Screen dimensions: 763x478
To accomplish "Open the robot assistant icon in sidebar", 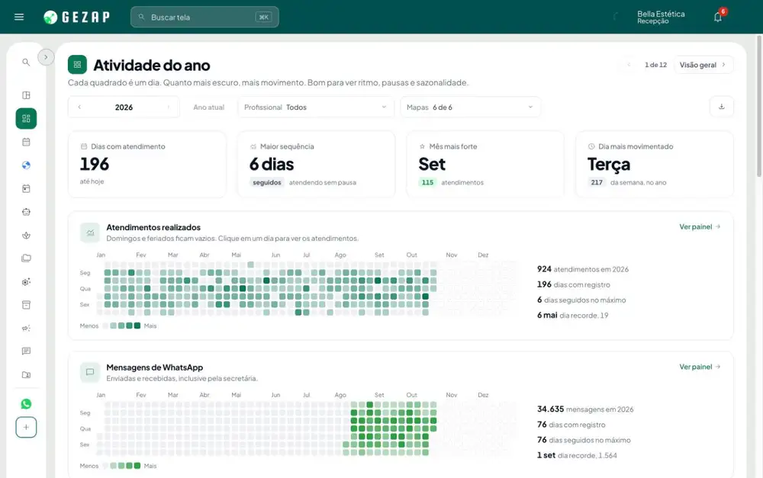I will pos(26,212).
